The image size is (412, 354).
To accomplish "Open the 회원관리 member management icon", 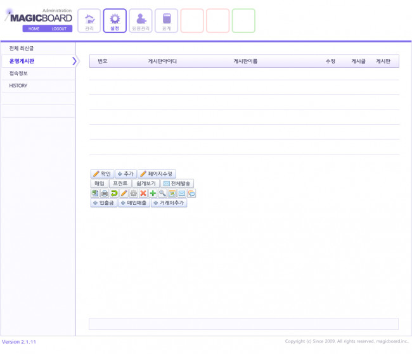I will (x=141, y=20).
